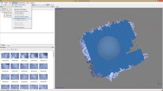The width and height of the screenshot is (163, 91).
Task: Toggle the Show Markers flag icon
Action: [49, 5]
